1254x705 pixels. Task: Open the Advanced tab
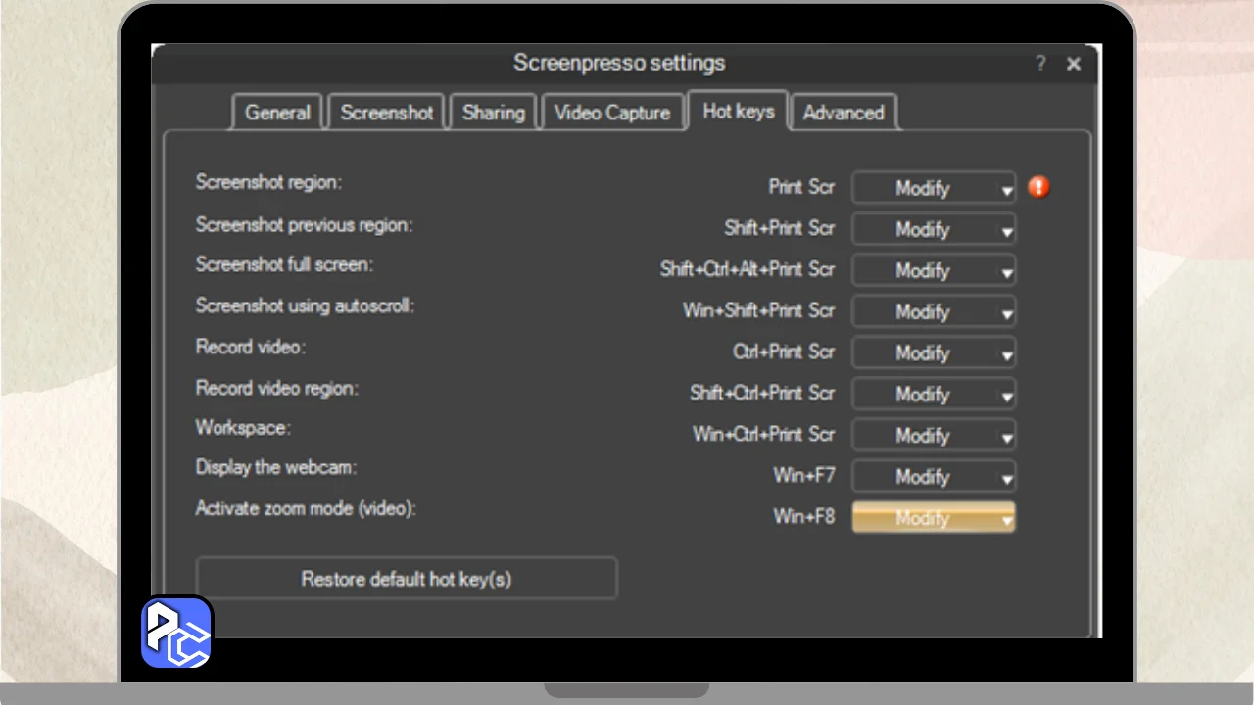click(x=844, y=113)
